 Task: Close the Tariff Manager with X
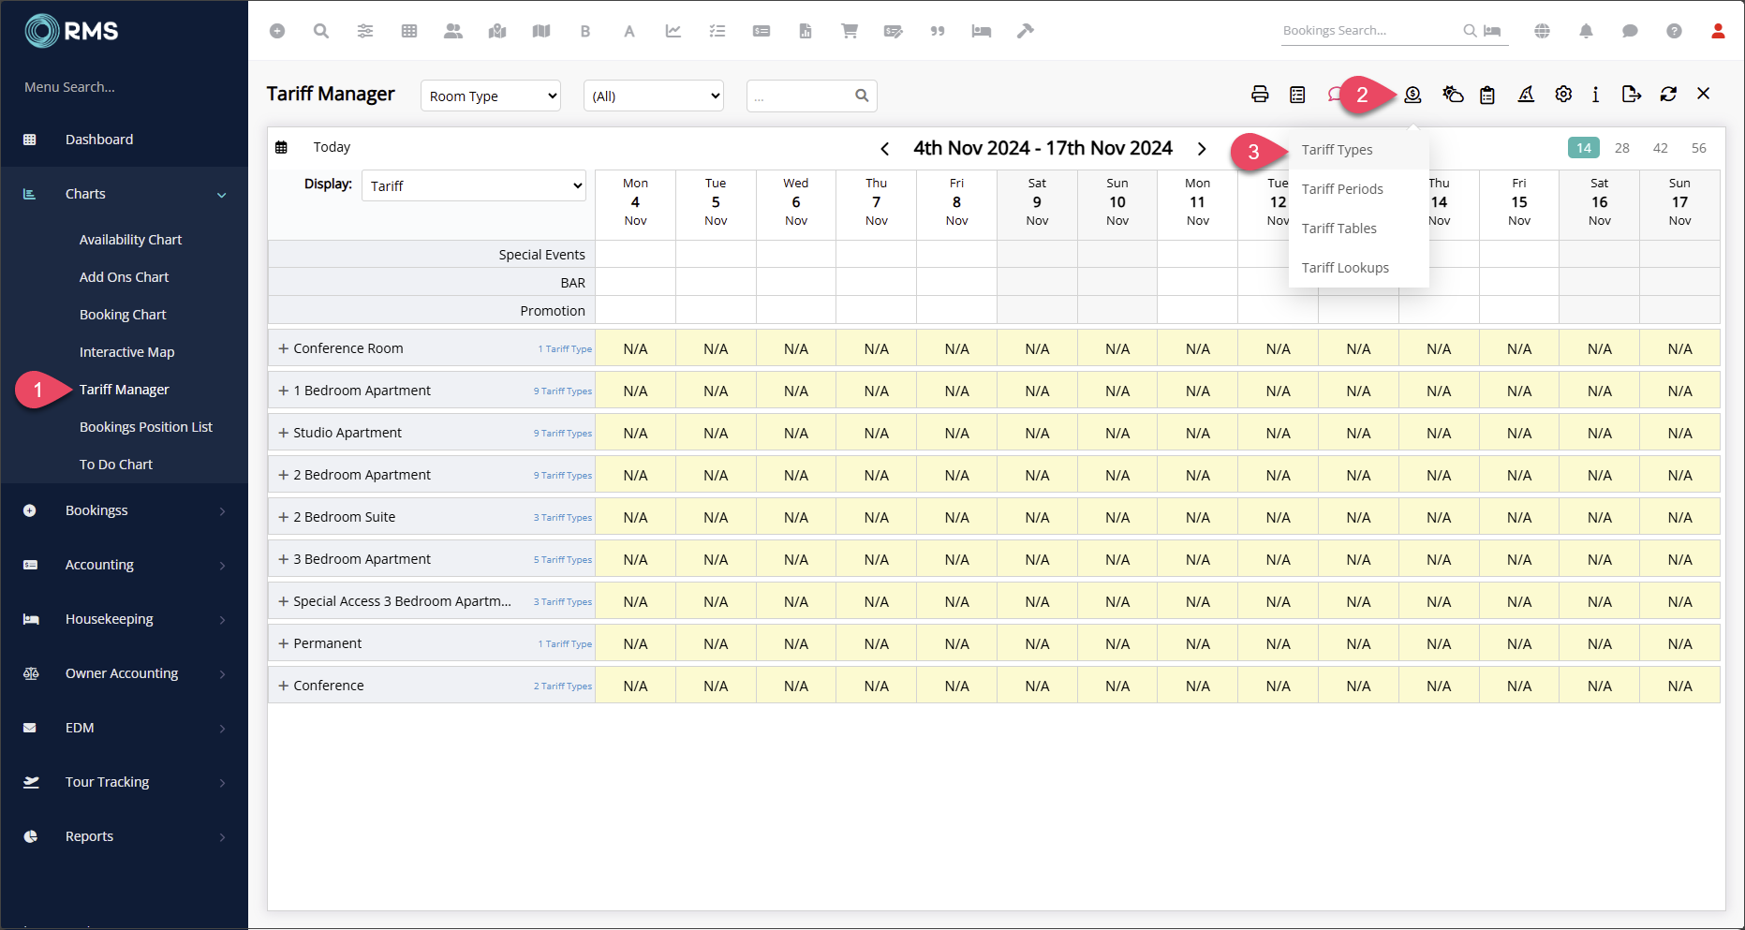point(1704,94)
